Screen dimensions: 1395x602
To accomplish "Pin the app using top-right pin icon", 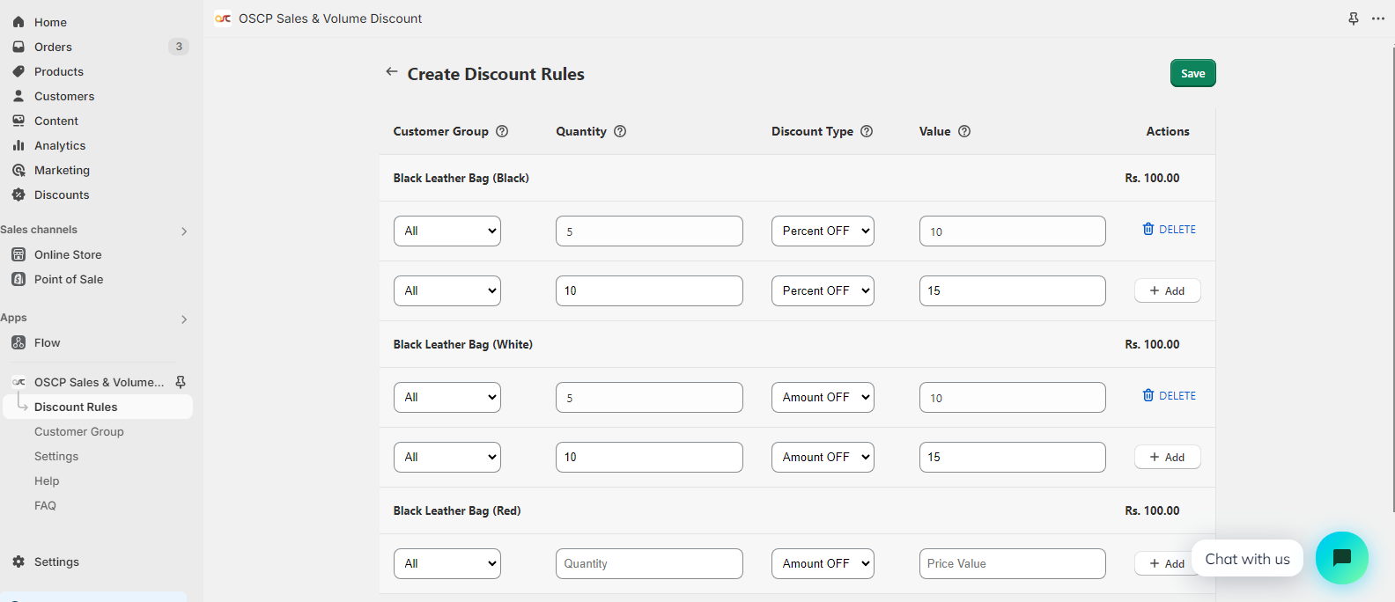I will (1354, 18).
